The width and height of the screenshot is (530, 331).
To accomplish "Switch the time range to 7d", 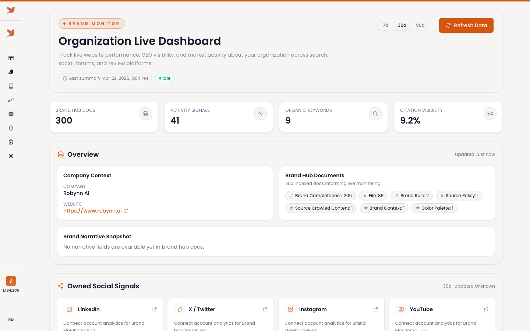I will (x=386, y=25).
